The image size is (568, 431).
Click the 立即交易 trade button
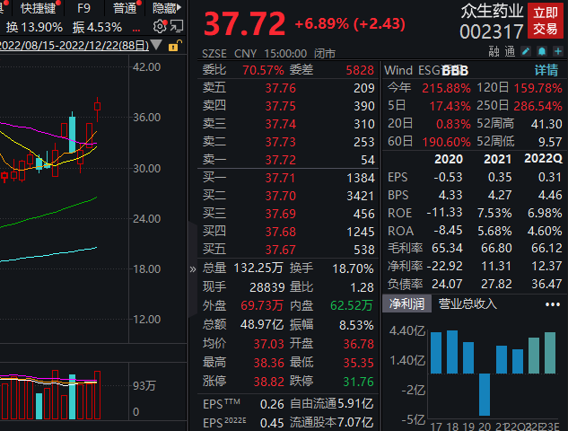[x=546, y=21]
